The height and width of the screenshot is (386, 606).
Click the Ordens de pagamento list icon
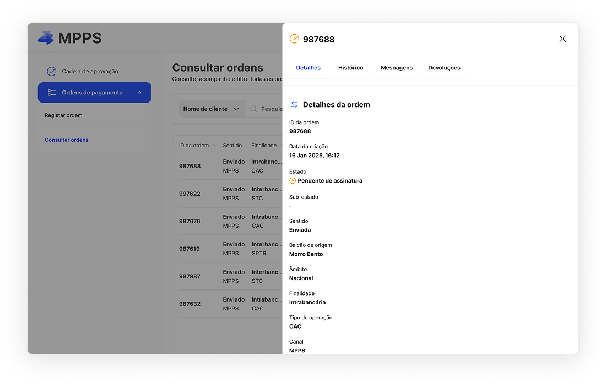(x=52, y=93)
